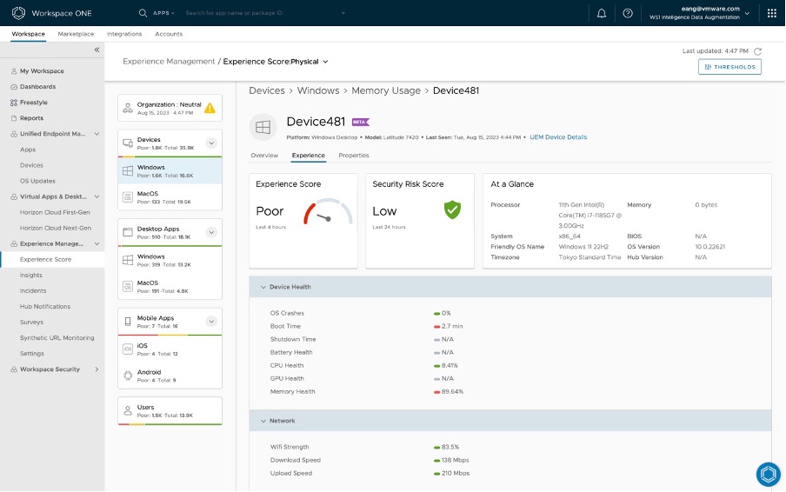Click the organization warning triangle icon
Viewport: 786px width, 492px height.
(x=210, y=108)
